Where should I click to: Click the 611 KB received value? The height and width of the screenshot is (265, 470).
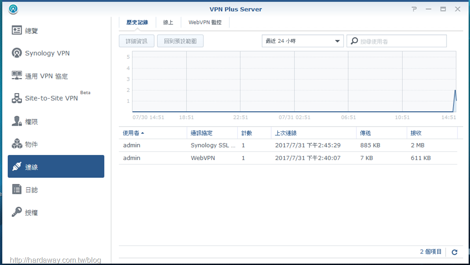click(x=421, y=158)
